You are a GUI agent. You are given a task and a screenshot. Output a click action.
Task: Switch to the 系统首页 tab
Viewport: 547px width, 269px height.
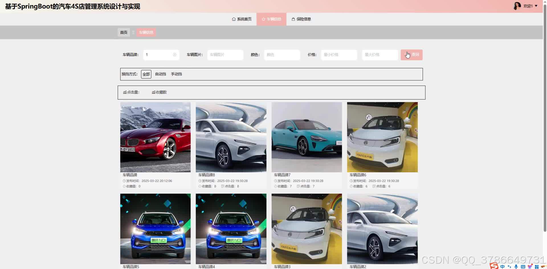click(244, 19)
